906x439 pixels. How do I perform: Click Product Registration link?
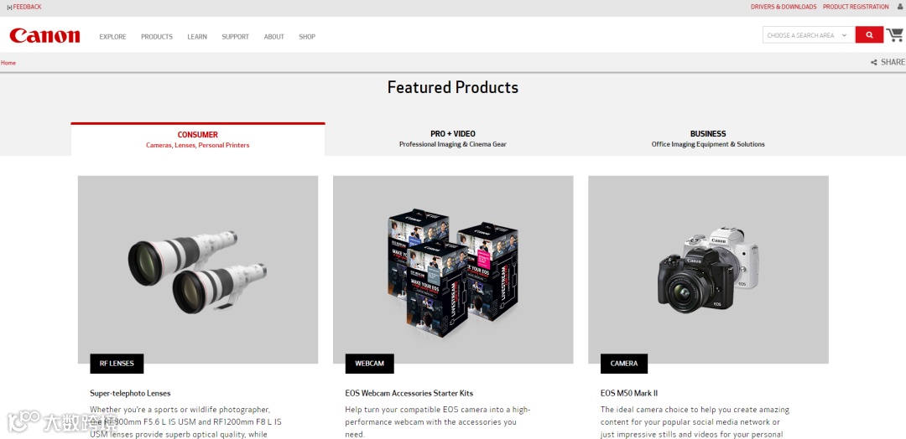(856, 7)
